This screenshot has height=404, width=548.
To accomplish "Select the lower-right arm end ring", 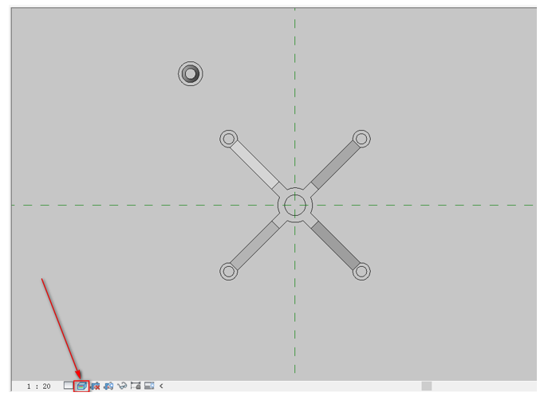I will click(x=361, y=271).
